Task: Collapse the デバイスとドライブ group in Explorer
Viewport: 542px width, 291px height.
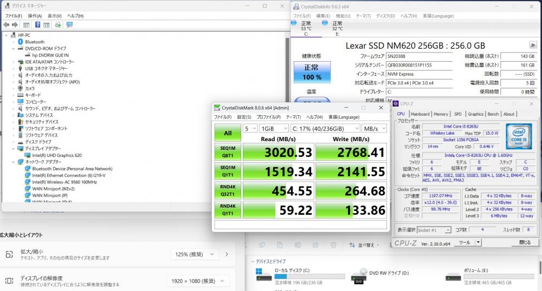Action: [x=253, y=261]
